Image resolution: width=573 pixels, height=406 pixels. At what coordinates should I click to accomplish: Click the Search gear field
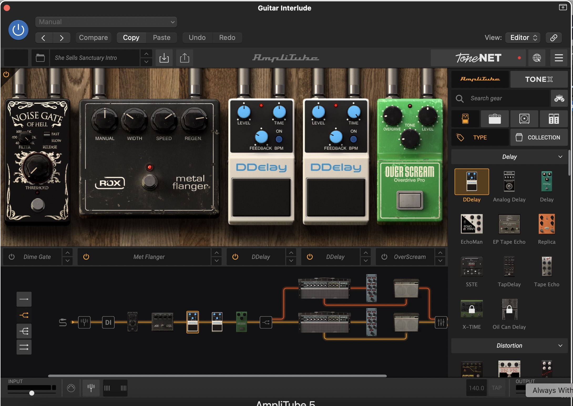[x=500, y=98]
